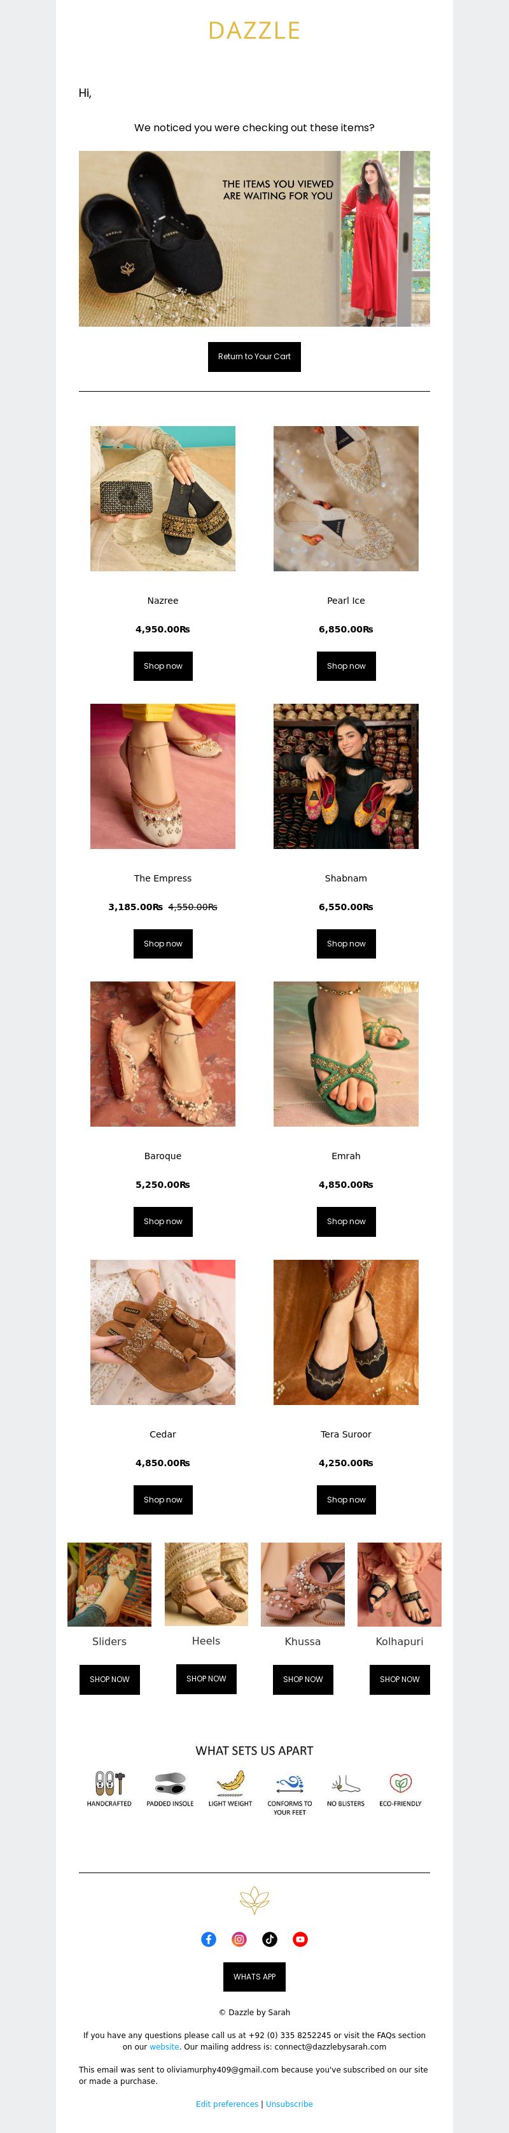This screenshot has width=509, height=2133.
Task: Click SHOP NOW under Kolhapuri category
Action: [x=400, y=1680]
